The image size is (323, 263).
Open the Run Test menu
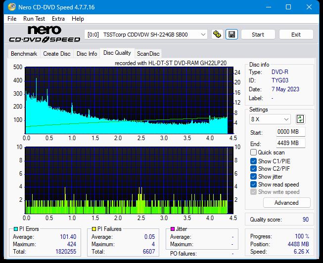pos(34,19)
